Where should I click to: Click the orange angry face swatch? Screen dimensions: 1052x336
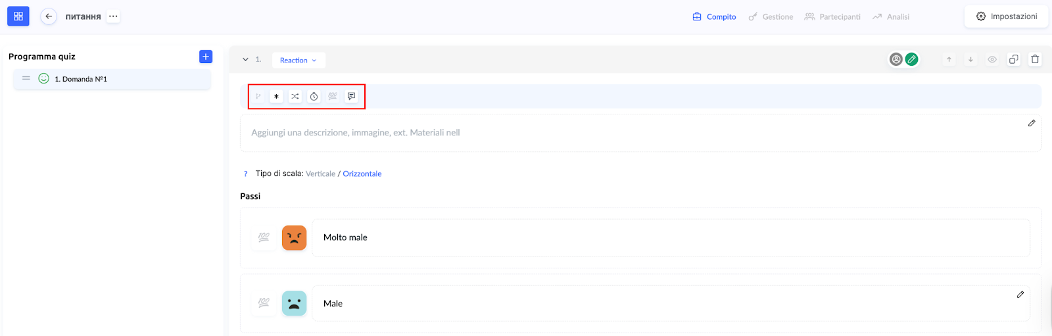tap(294, 237)
